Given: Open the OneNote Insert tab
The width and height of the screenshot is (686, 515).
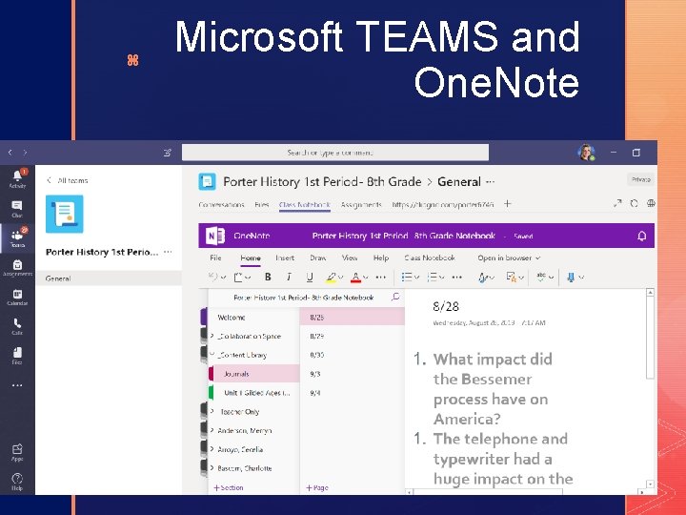Looking at the screenshot, I should click(x=285, y=257).
